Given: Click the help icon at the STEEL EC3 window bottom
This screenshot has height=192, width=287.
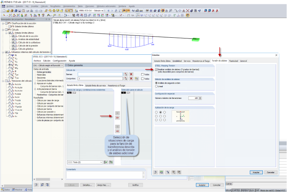Looking at the screenshot, I should click(36, 185).
